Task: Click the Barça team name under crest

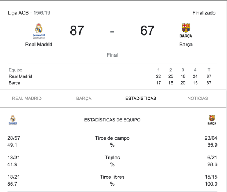Action: [186, 45]
